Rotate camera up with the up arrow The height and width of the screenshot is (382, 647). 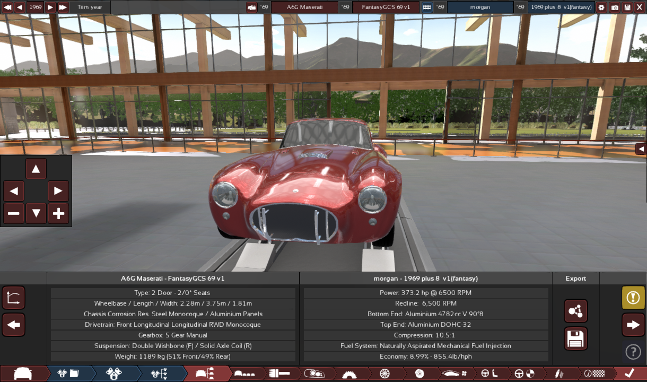coord(36,169)
